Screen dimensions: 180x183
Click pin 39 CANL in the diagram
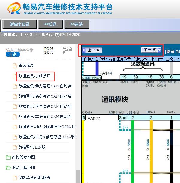tap(136, 77)
